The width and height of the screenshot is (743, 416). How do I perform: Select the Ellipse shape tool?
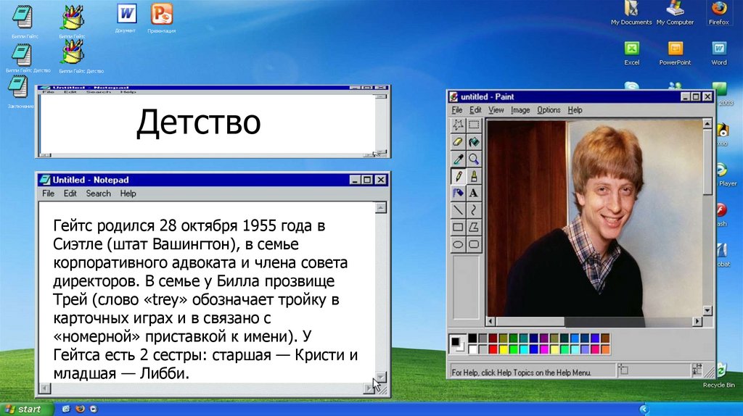point(458,245)
